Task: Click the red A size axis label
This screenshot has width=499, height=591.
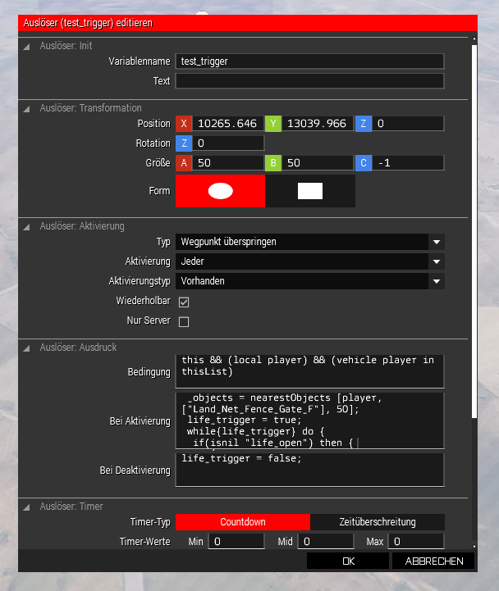Action: (x=184, y=163)
